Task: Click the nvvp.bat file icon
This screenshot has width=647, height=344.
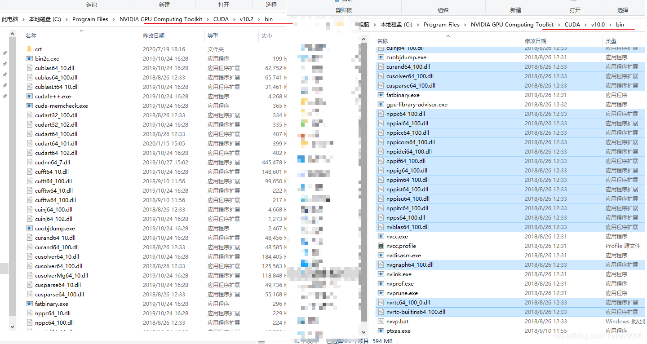Action: coord(381,321)
